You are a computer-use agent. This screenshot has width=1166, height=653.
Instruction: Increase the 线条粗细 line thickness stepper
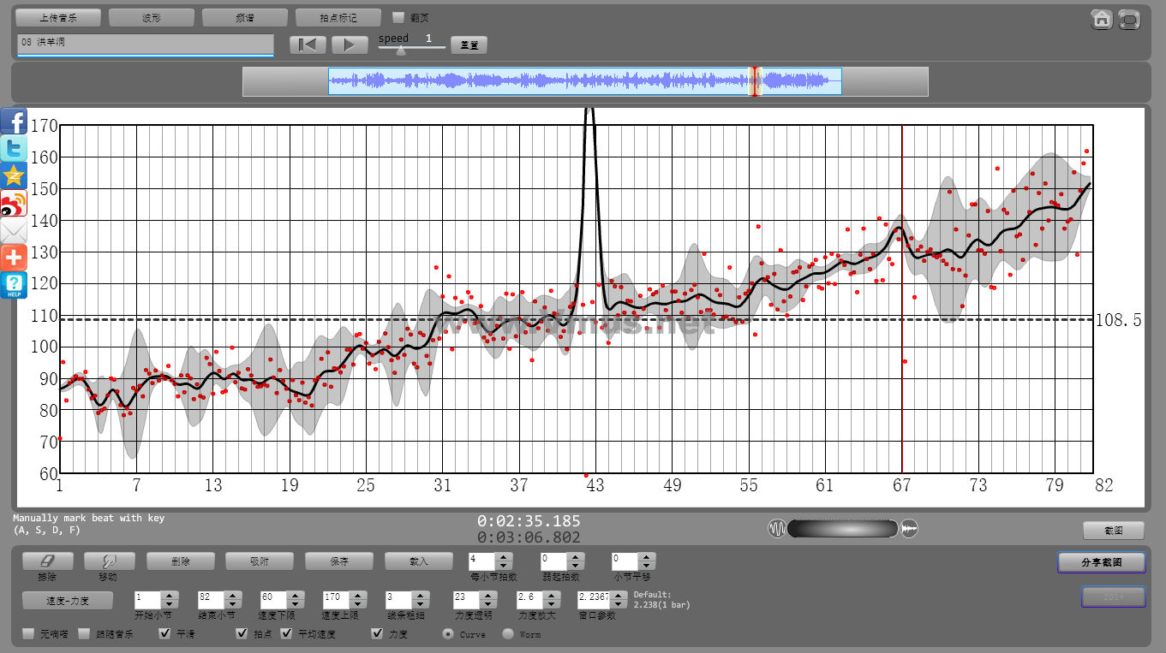pyautogui.click(x=421, y=596)
